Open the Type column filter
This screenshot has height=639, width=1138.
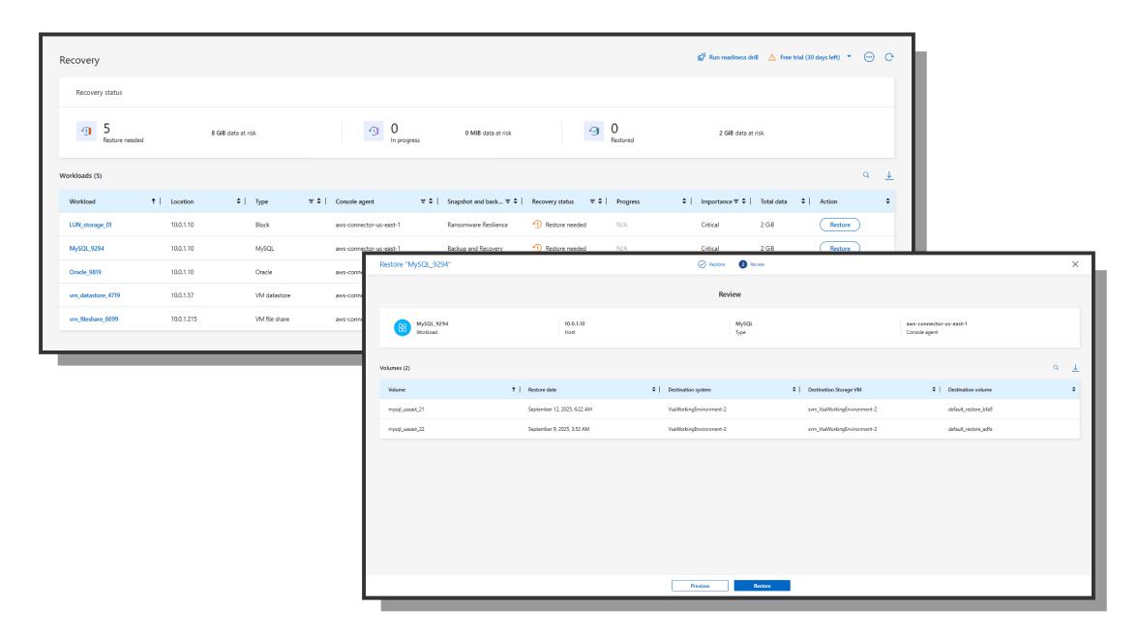click(312, 201)
